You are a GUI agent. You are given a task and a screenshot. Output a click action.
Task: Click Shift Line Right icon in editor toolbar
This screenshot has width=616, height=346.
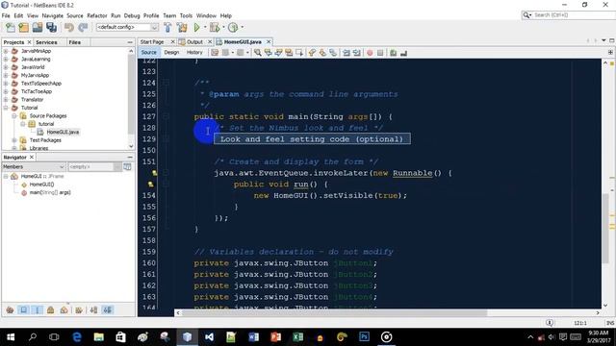point(357,53)
